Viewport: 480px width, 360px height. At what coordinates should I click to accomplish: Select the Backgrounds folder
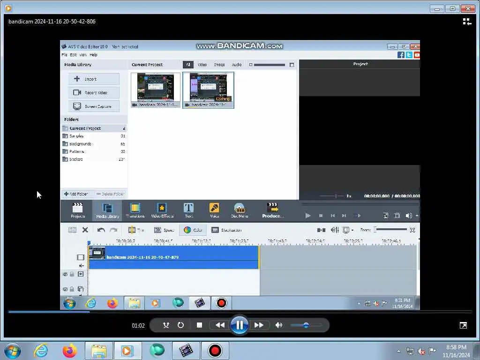coord(94,143)
